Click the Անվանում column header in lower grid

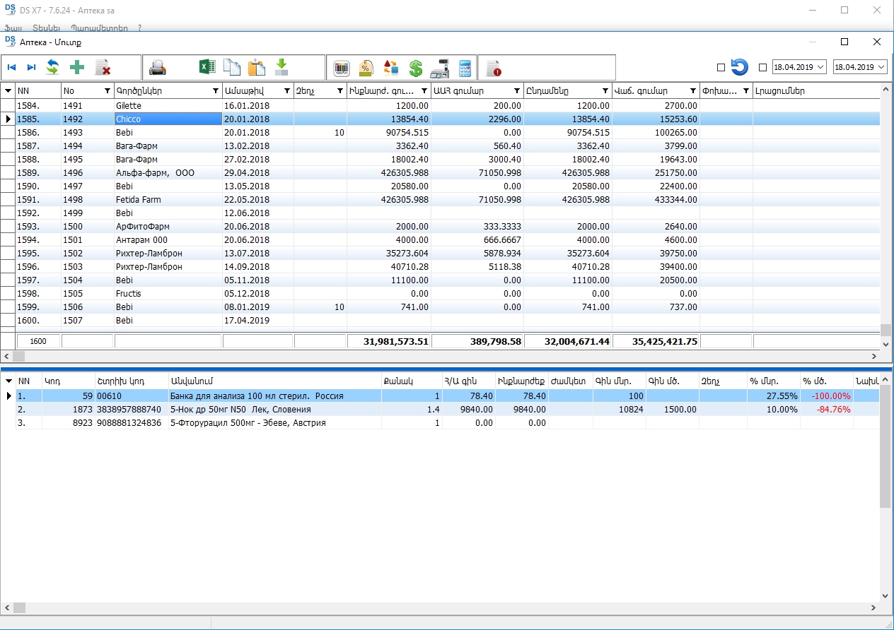(274, 381)
